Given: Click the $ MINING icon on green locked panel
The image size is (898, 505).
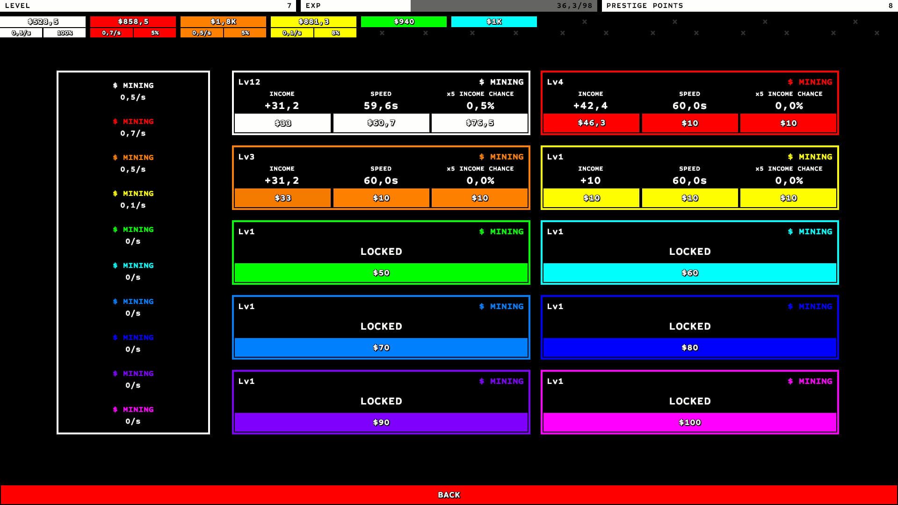Looking at the screenshot, I should (x=501, y=231).
